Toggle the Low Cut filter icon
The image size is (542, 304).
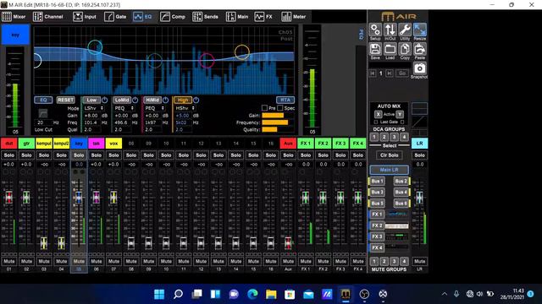[x=43, y=113]
